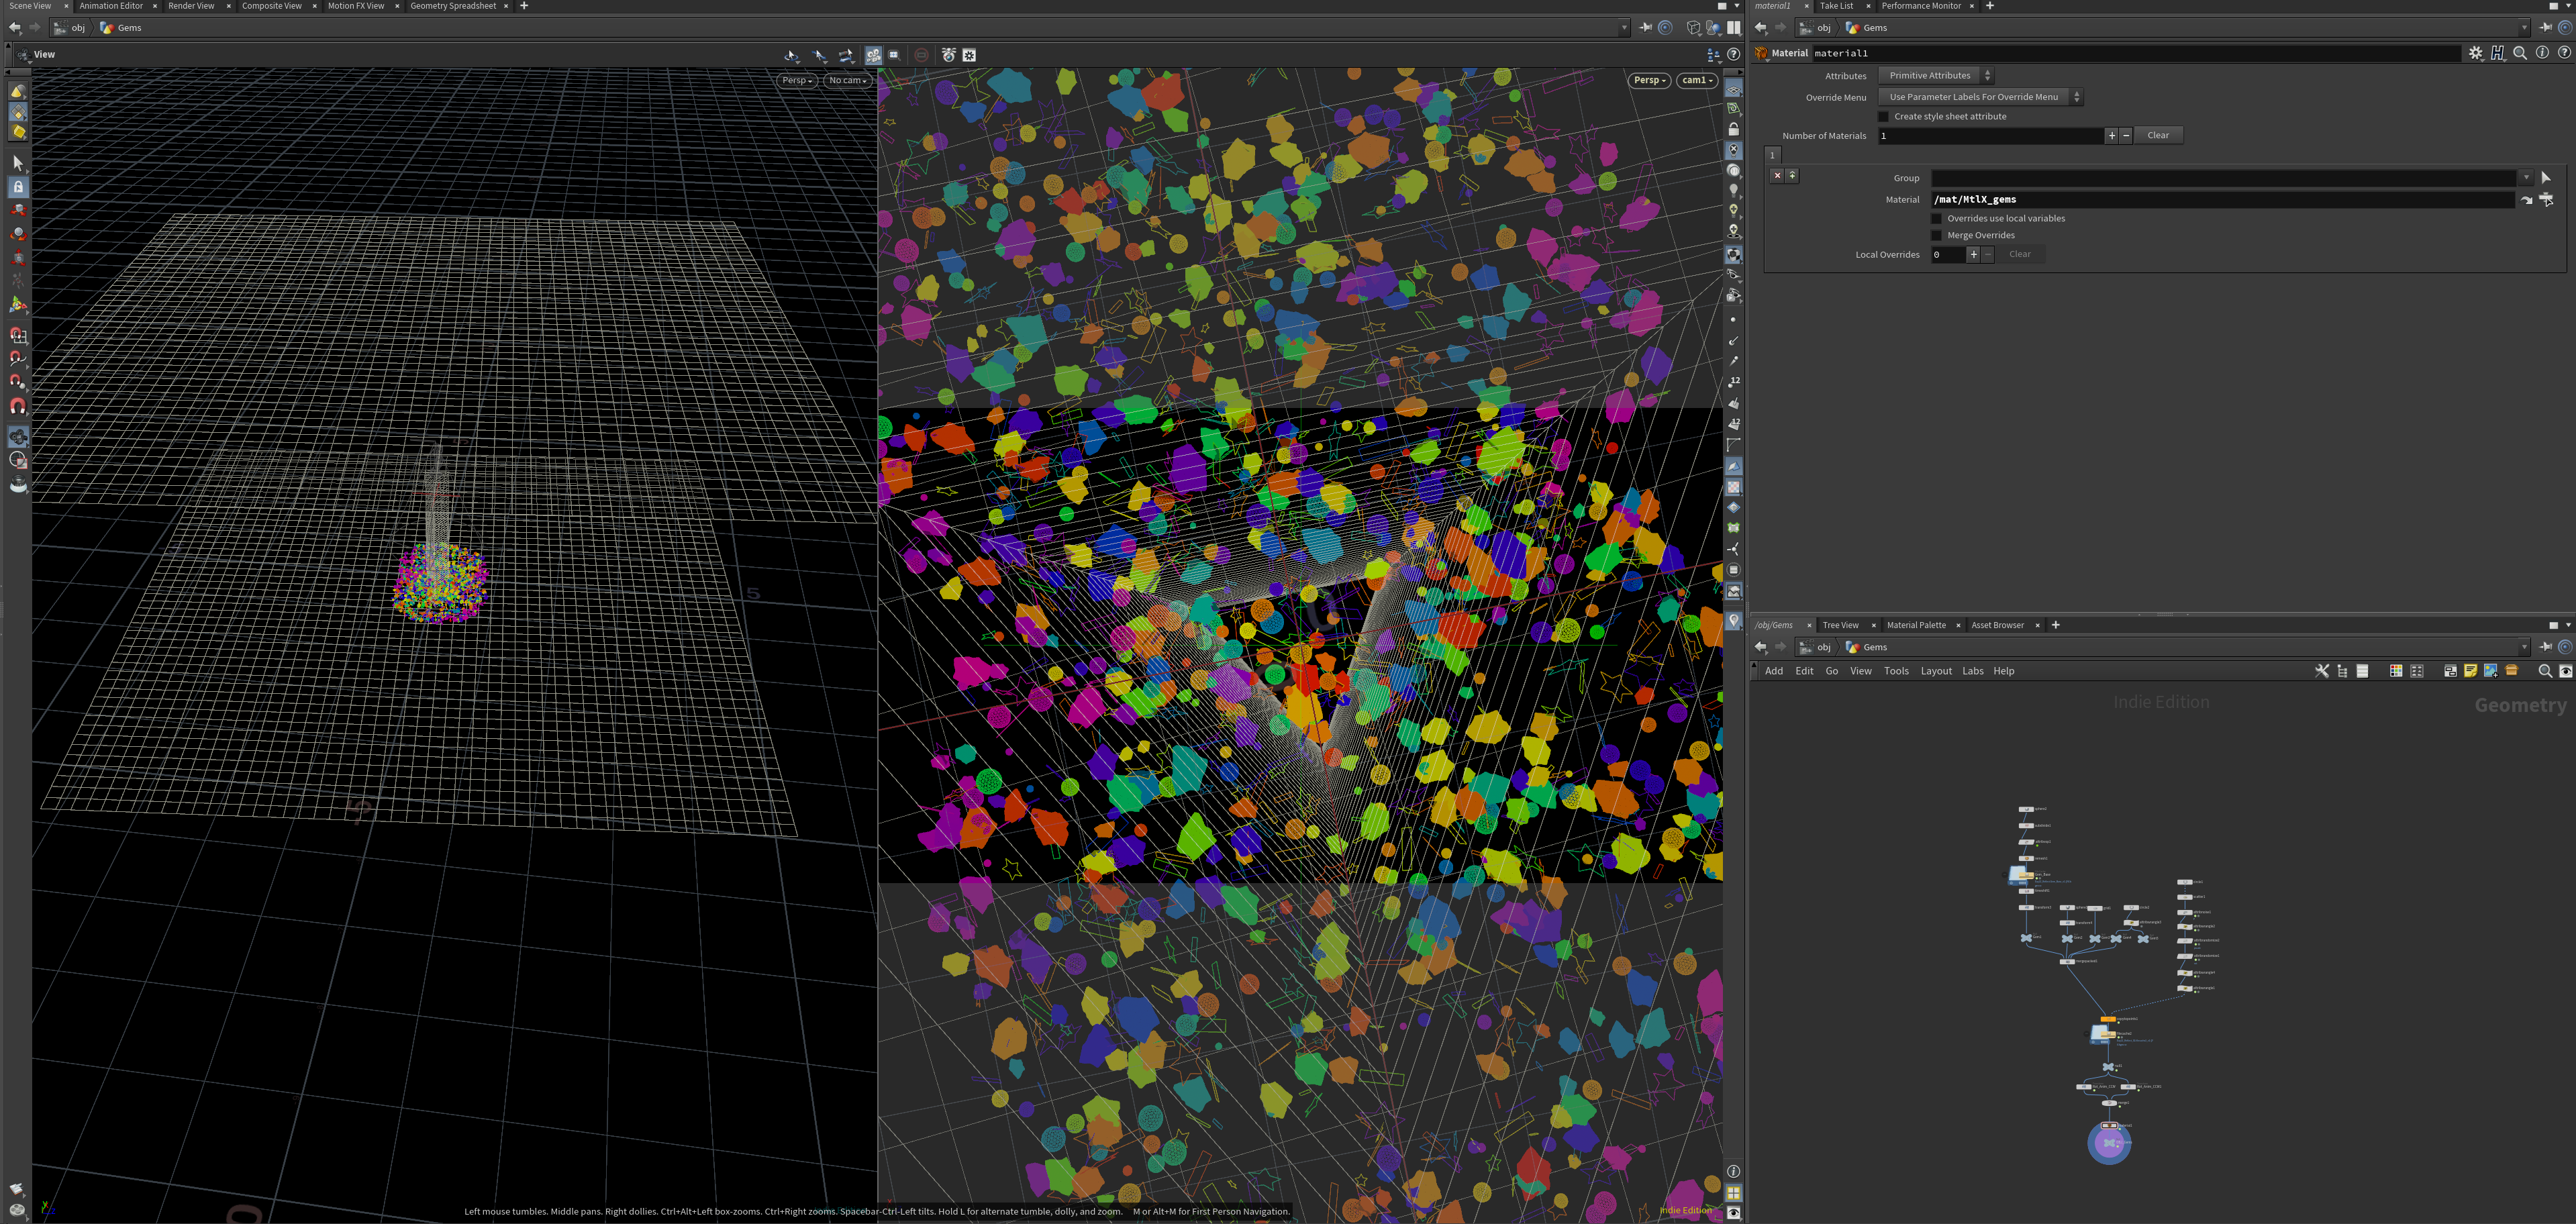Select the arrow Select tool in left toolbar
The width and height of the screenshot is (2576, 1224).
(x=18, y=162)
